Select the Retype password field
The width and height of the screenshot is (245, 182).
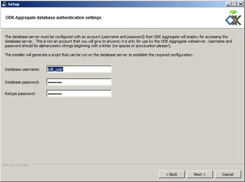pos(79,93)
